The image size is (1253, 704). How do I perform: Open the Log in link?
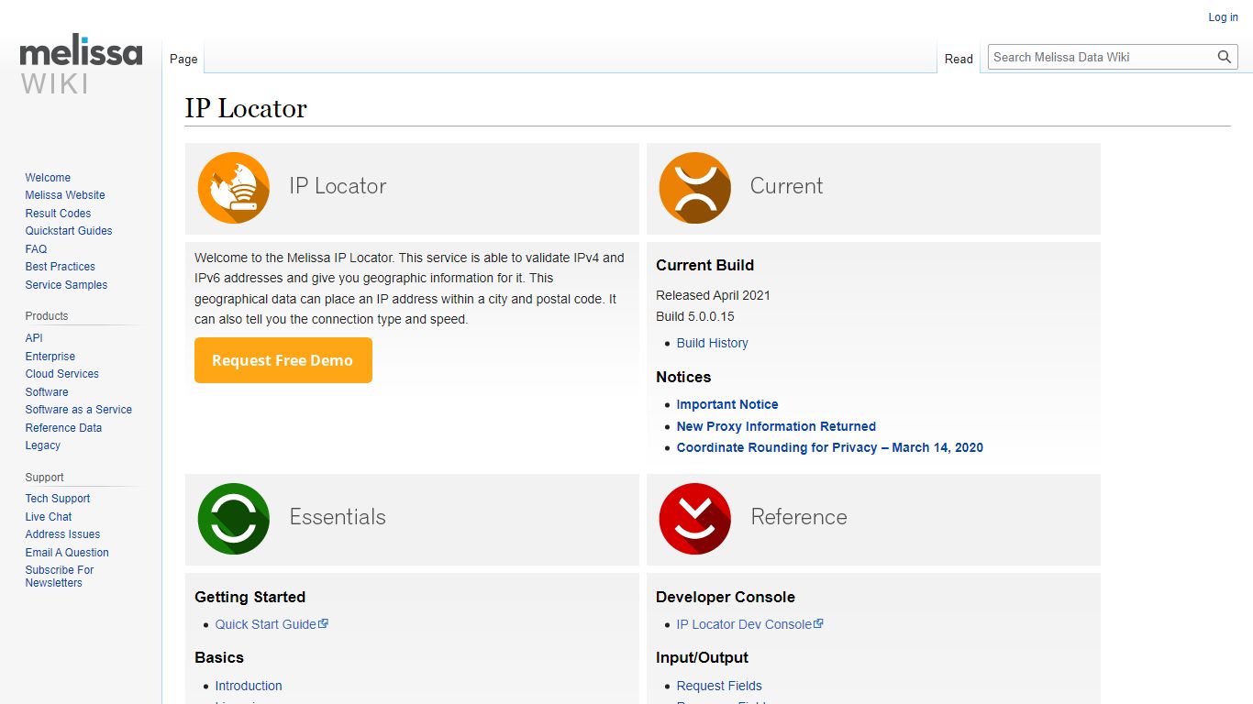pyautogui.click(x=1223, y=17)
